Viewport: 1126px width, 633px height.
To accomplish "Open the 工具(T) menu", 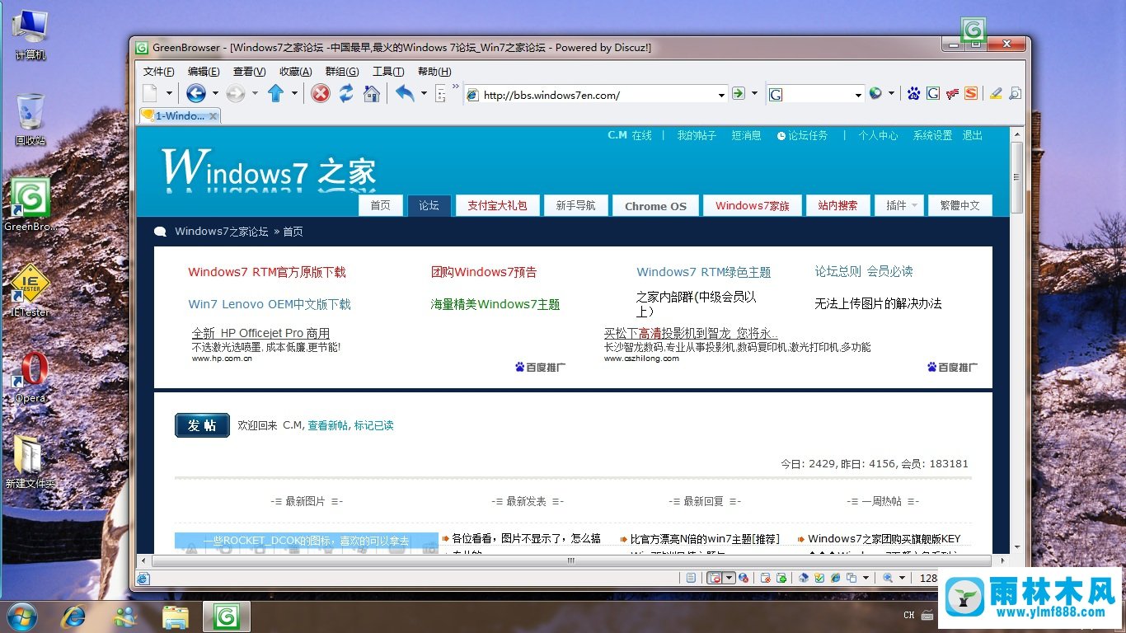I will [388, 72].
